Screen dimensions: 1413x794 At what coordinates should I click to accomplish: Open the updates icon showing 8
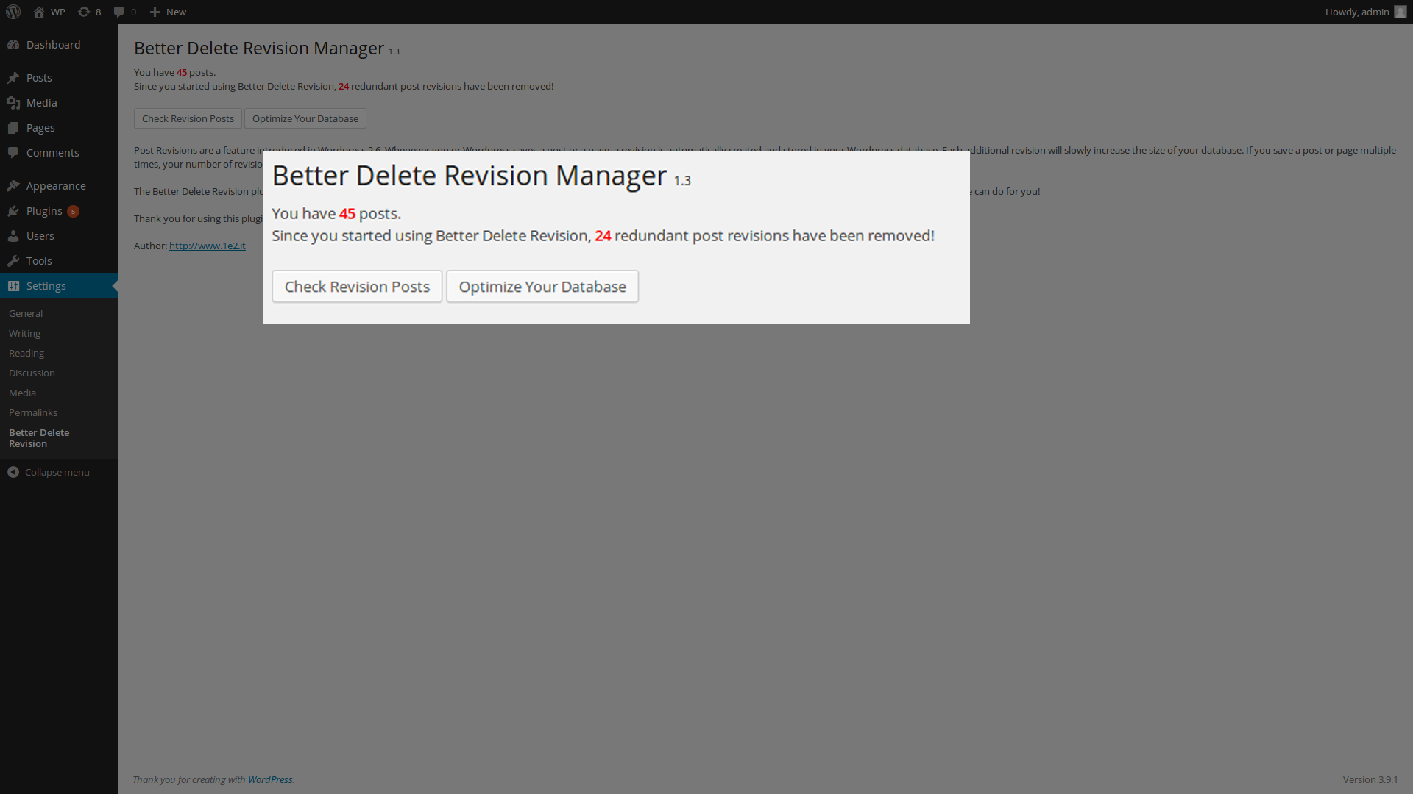tap(84, 12)
